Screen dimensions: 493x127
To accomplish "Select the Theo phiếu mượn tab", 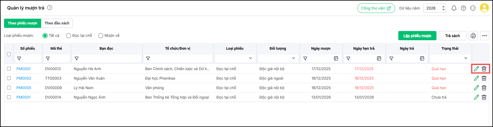I will [22, 23].
